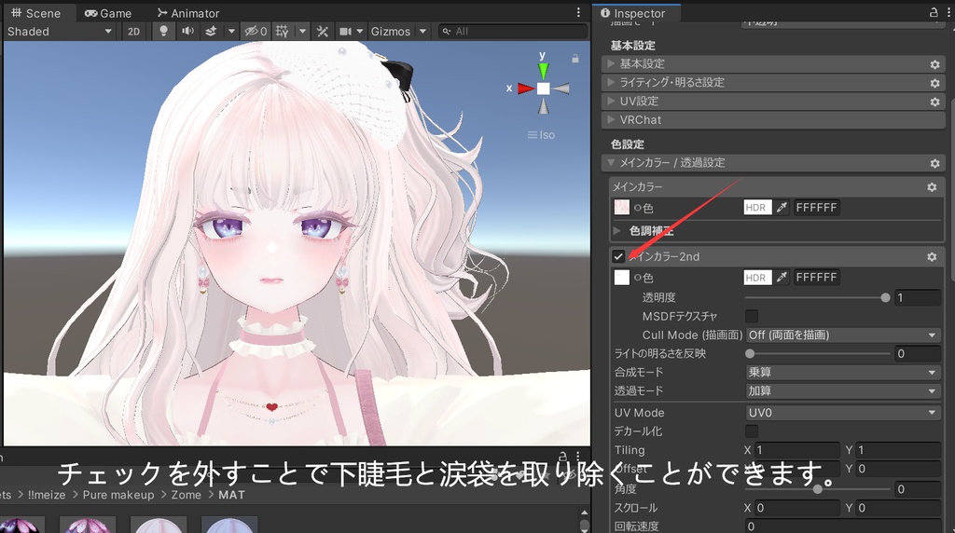Switch to the Game tab
The height and width of the screenshot is (533, 955).
pyautogui.click(x=108, y=13)
